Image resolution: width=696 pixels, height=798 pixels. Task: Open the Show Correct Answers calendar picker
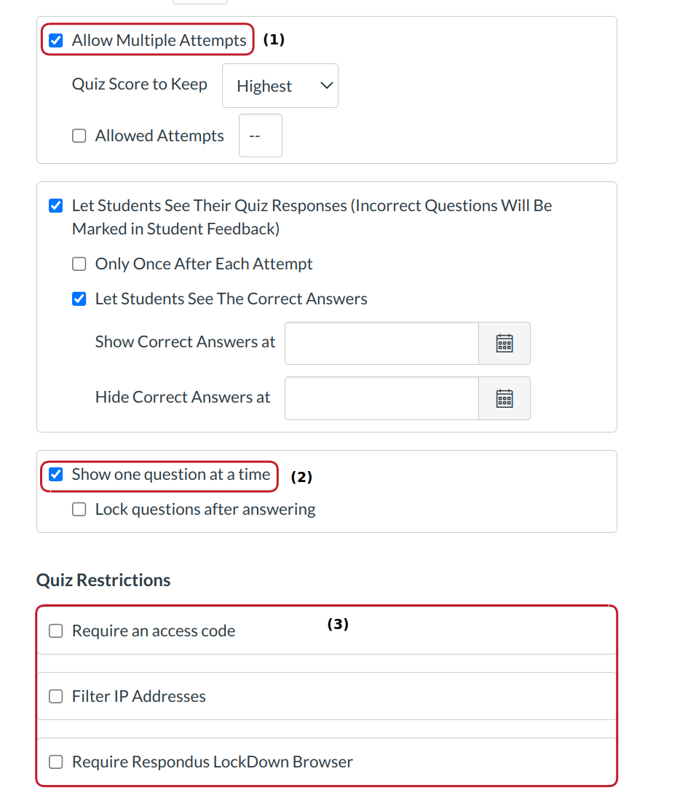[x=504, y=343]
